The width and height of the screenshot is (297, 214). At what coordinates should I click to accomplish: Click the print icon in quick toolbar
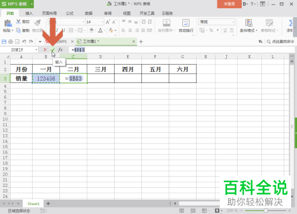click(11, 41)
